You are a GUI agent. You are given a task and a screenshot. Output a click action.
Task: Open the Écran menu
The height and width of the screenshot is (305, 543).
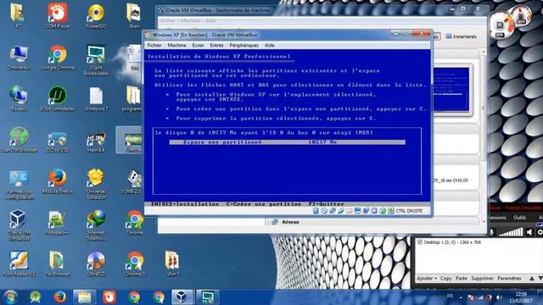198,45
